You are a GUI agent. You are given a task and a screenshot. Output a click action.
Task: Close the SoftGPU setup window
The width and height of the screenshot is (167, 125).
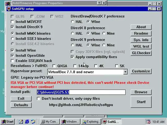click(159, 9)
